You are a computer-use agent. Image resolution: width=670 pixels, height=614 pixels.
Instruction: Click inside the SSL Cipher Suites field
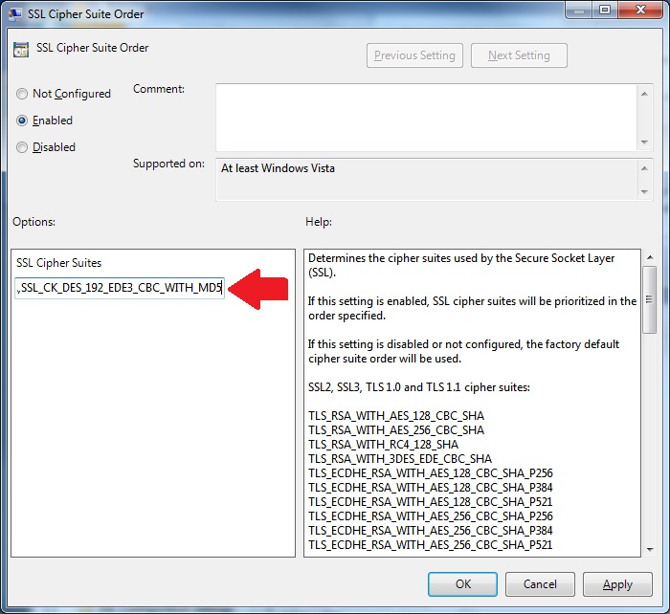coord(121,289)
